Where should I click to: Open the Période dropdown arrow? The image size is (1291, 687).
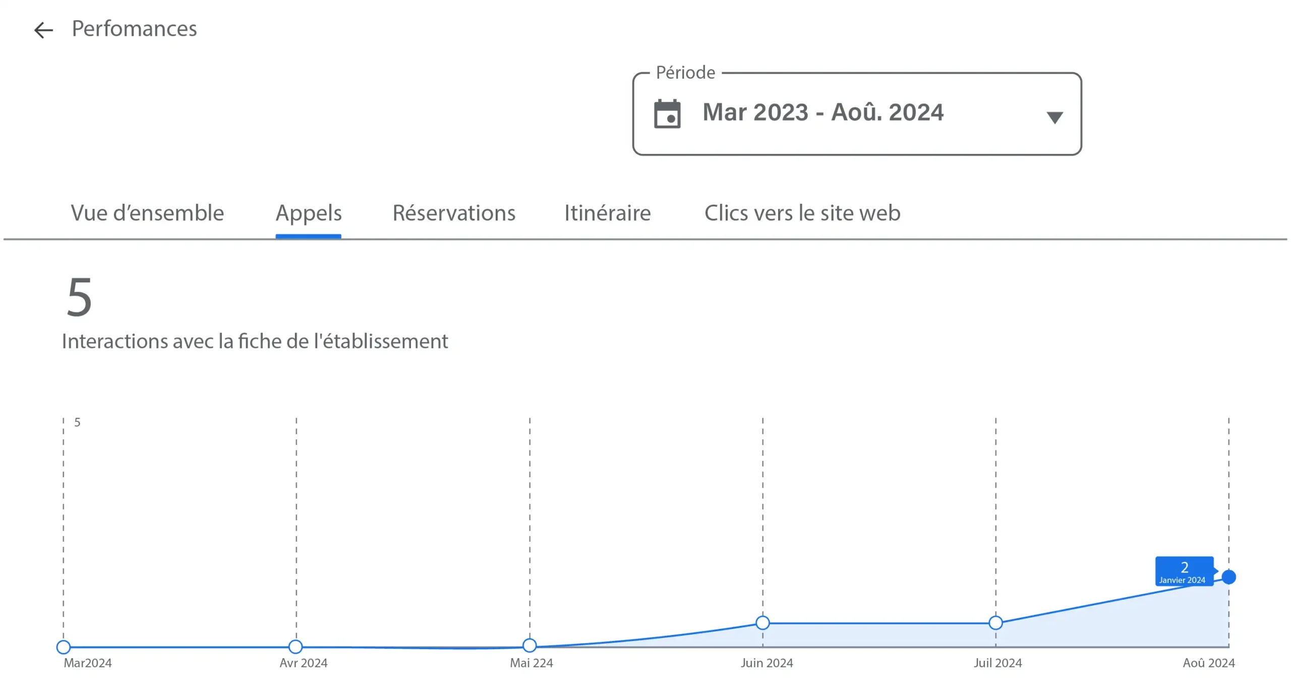click(x=1054, y=117)
